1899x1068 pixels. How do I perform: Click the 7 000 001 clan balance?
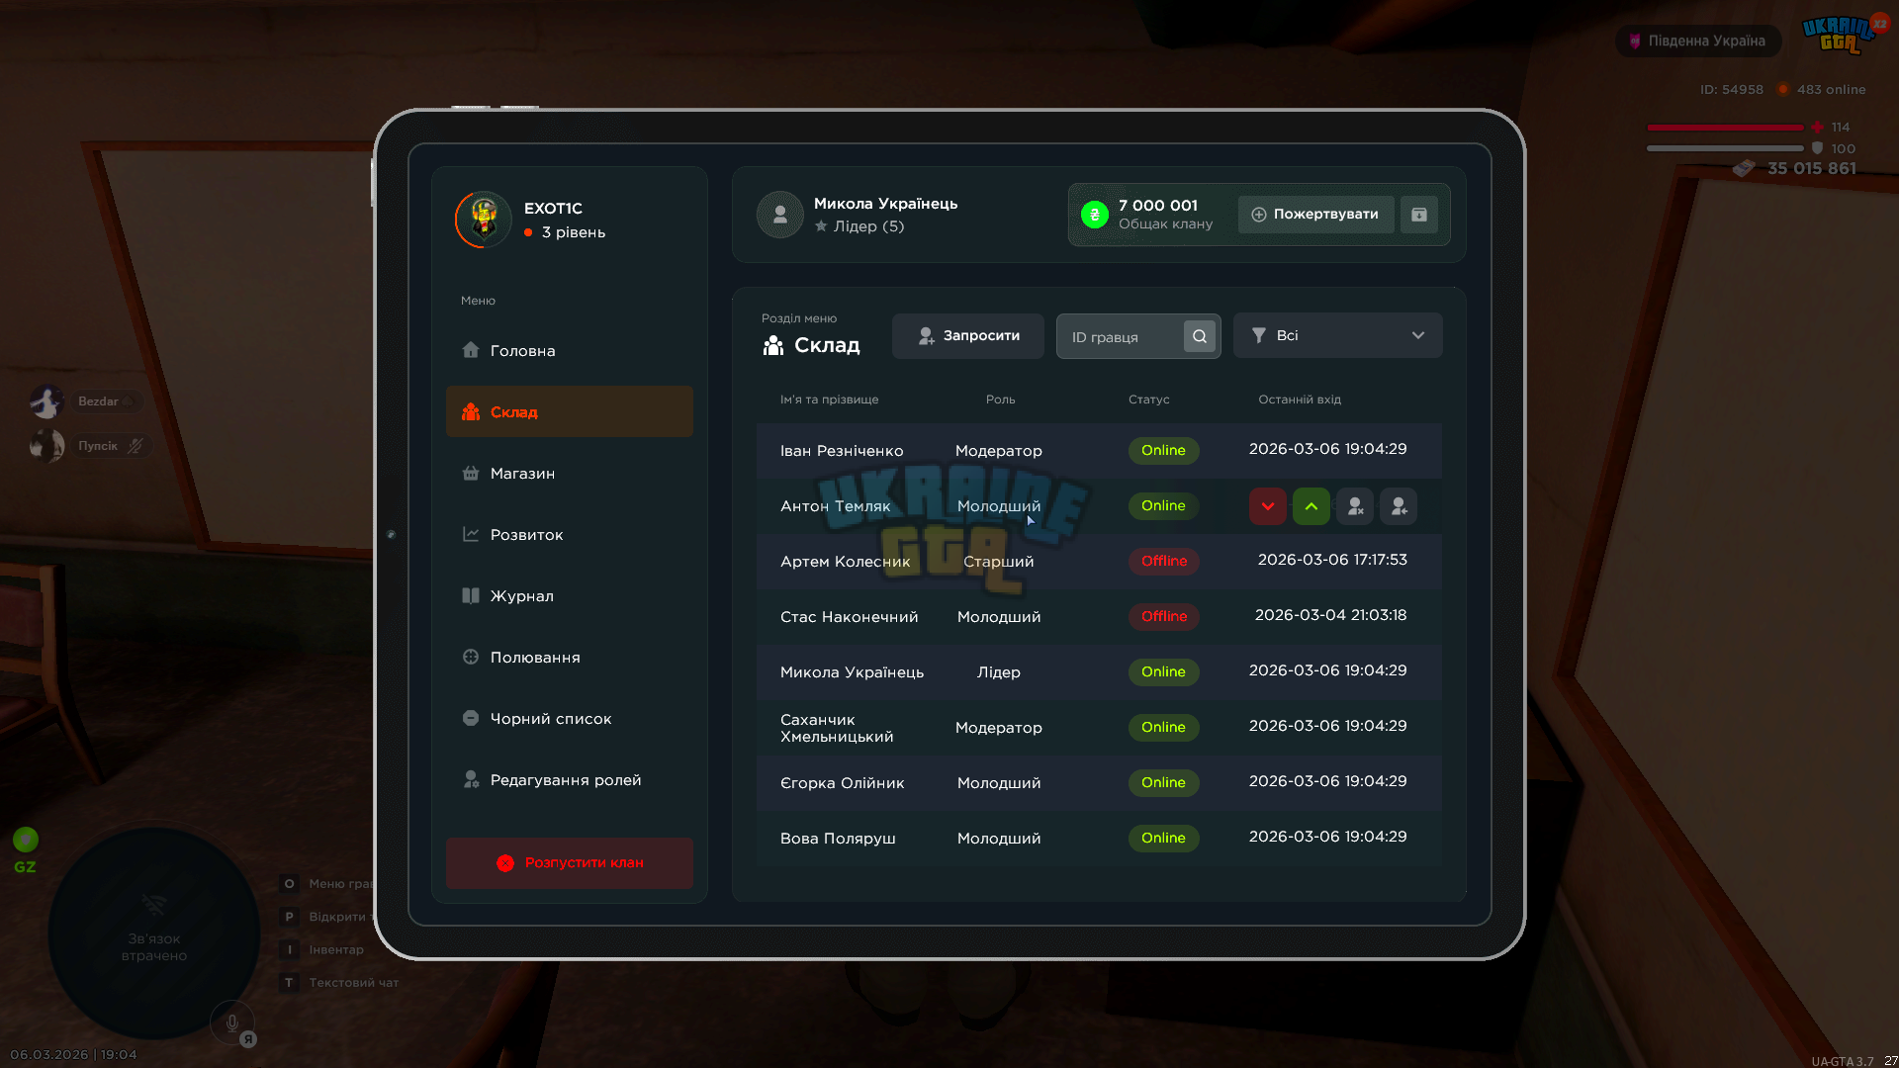coord(1158,205)
